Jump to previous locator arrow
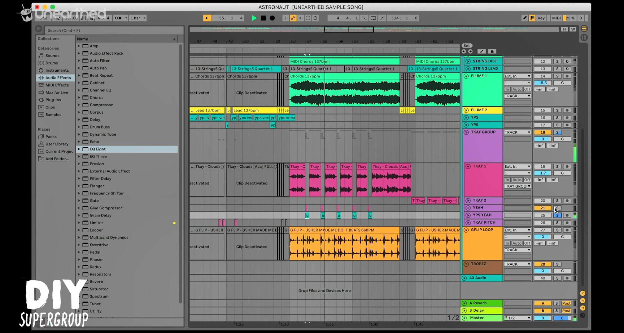 tap(464, 51)
